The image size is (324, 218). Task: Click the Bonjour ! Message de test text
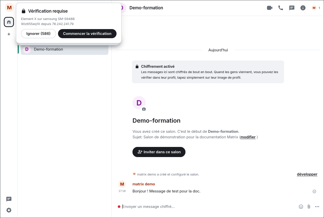(x=166, y=191)
